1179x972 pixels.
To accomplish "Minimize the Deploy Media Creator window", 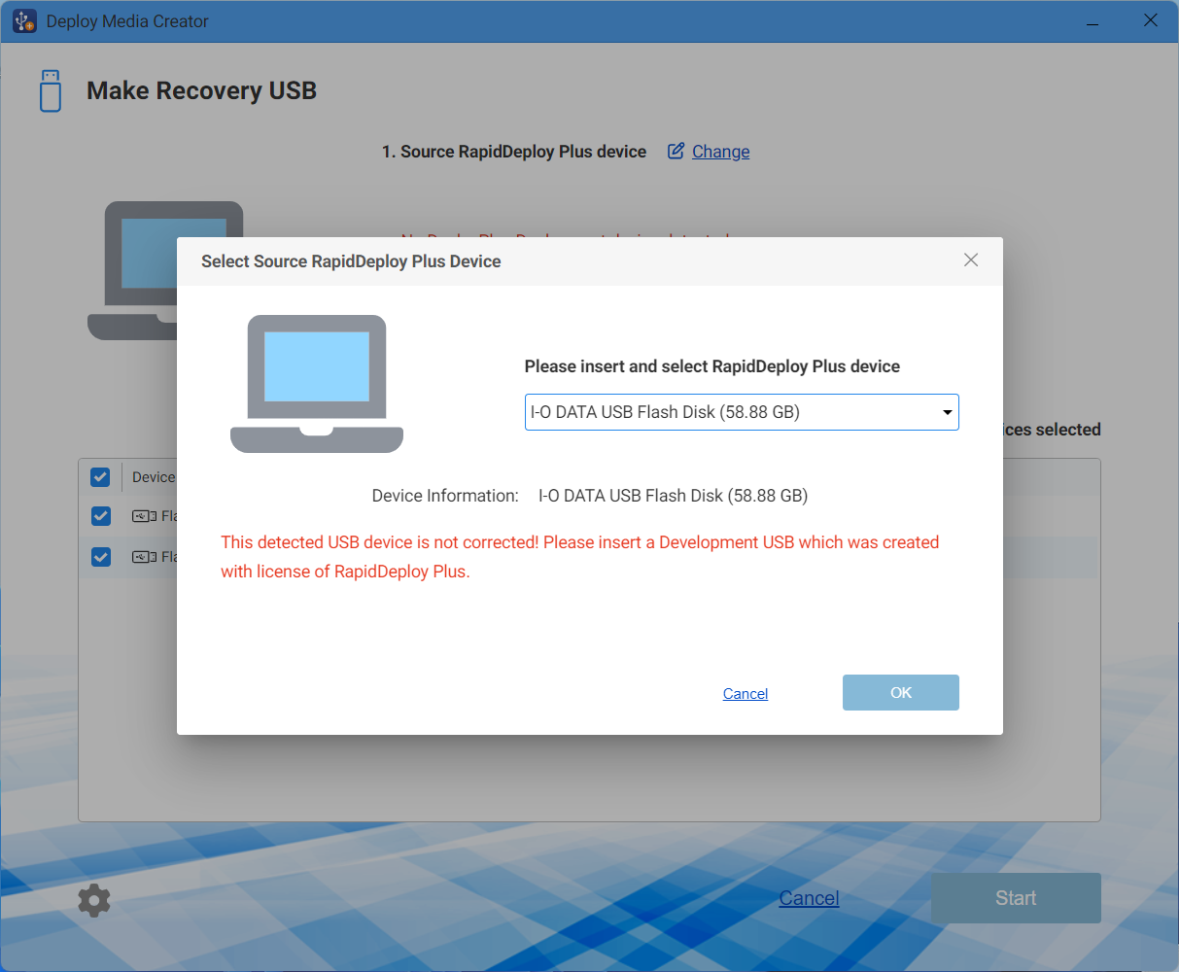I will pos(1093,21).
